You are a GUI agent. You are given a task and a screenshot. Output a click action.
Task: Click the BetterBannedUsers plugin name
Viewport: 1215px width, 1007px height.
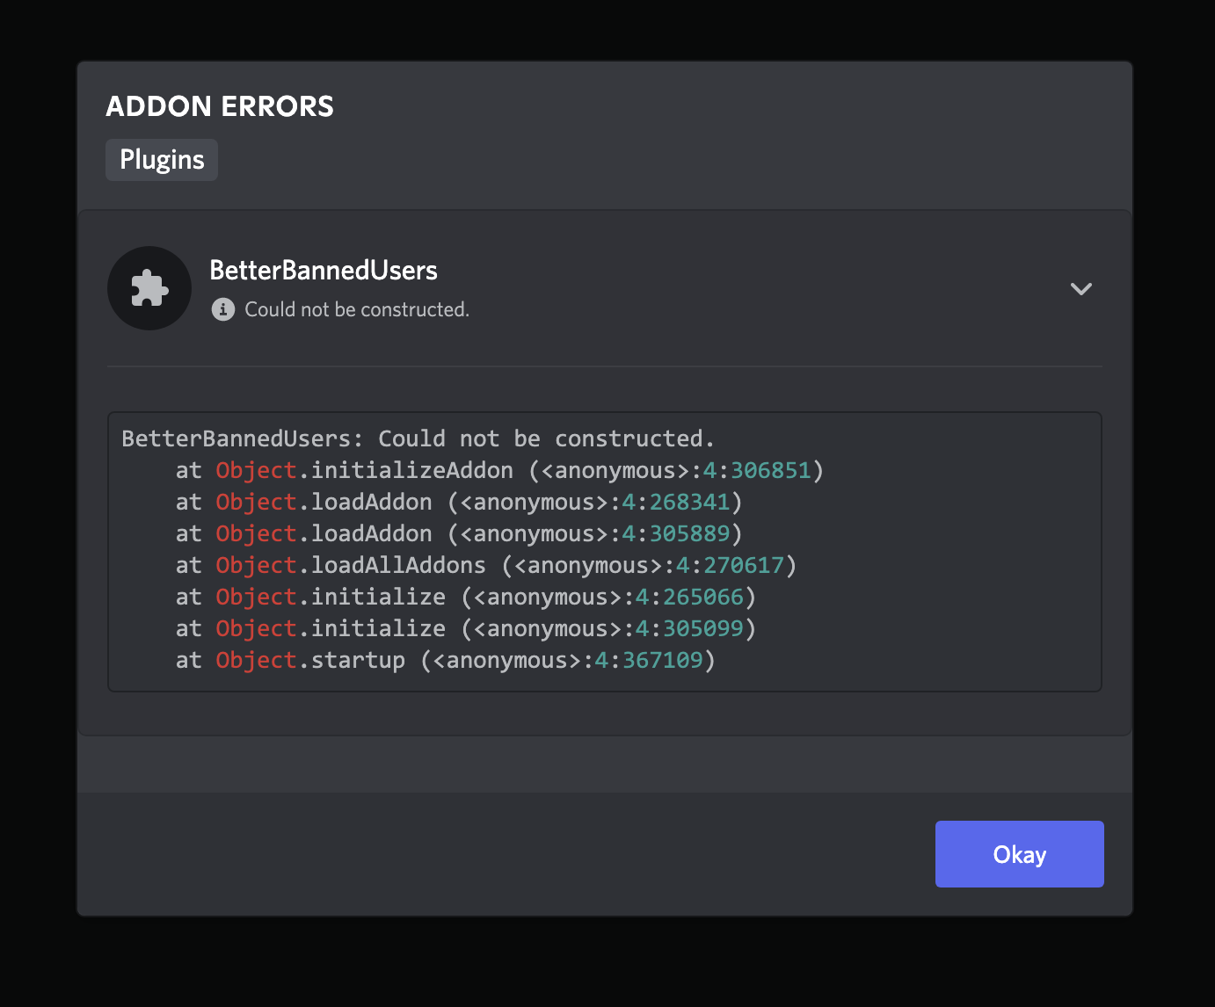323,270
